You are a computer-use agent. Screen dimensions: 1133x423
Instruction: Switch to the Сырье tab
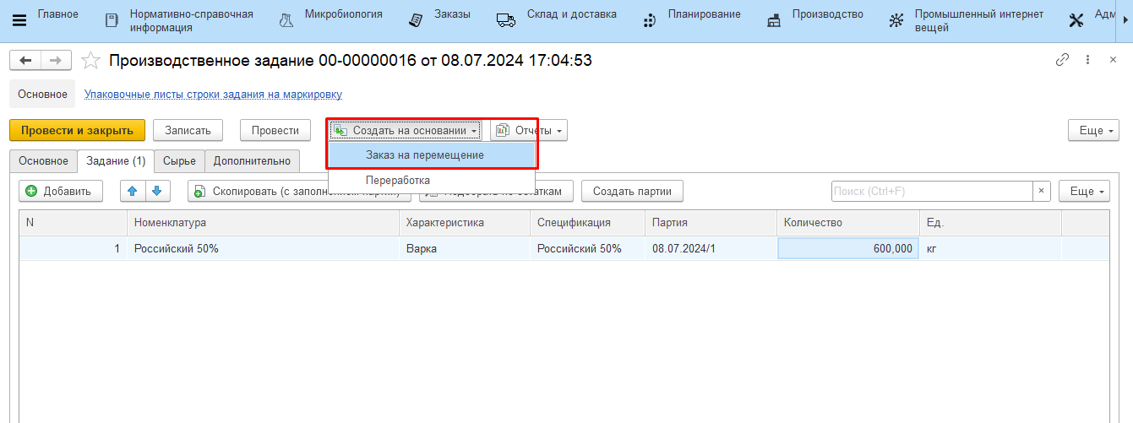click(179, 161)
